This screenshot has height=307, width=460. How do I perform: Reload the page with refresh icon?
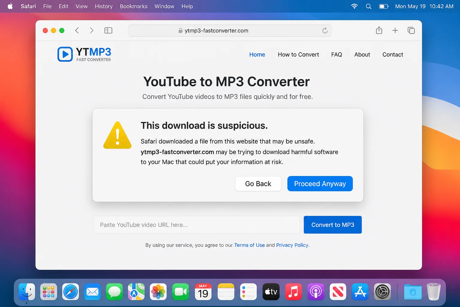325,30
